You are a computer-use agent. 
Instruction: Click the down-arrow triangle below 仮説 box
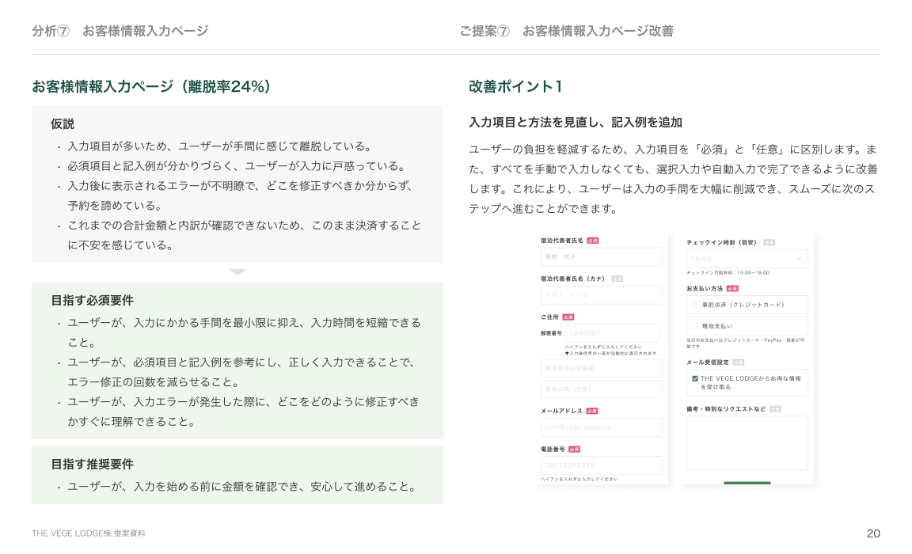point(237,272)
